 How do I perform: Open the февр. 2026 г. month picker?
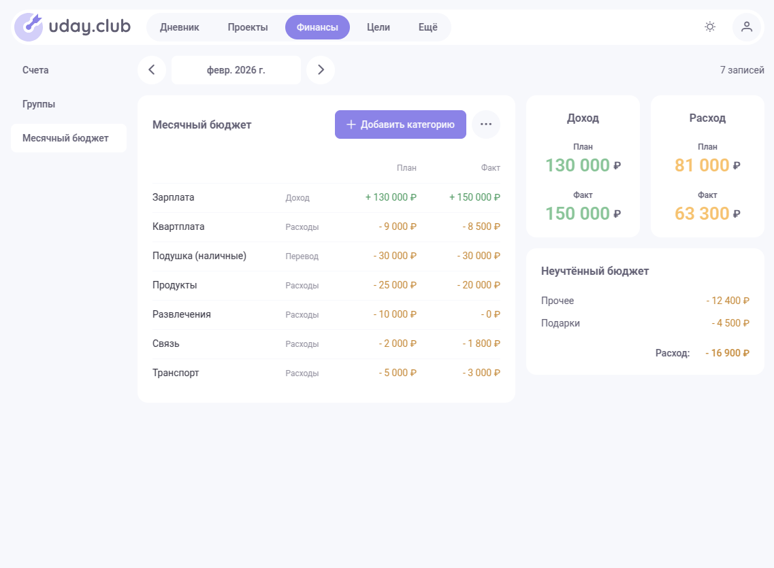point(236,70)
